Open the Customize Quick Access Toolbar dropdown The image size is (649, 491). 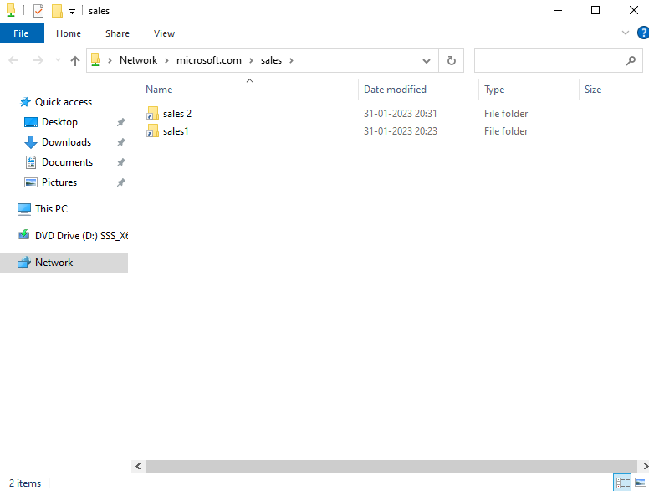point(72,12)
